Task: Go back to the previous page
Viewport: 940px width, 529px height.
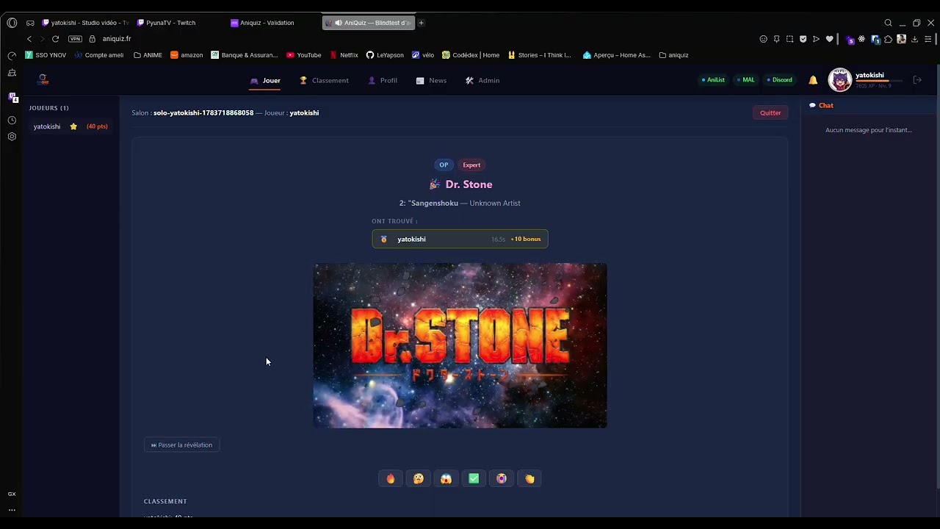Action: tap(29, 39)
